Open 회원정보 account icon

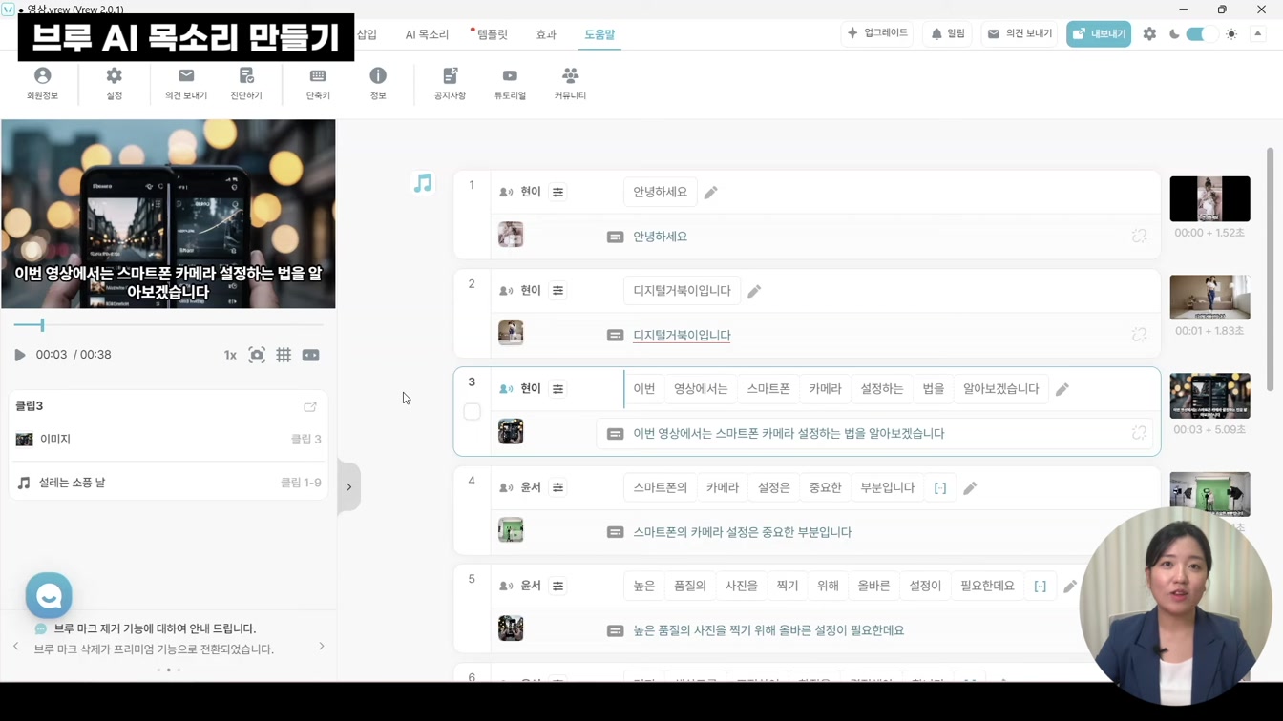(x=42, y=83)
